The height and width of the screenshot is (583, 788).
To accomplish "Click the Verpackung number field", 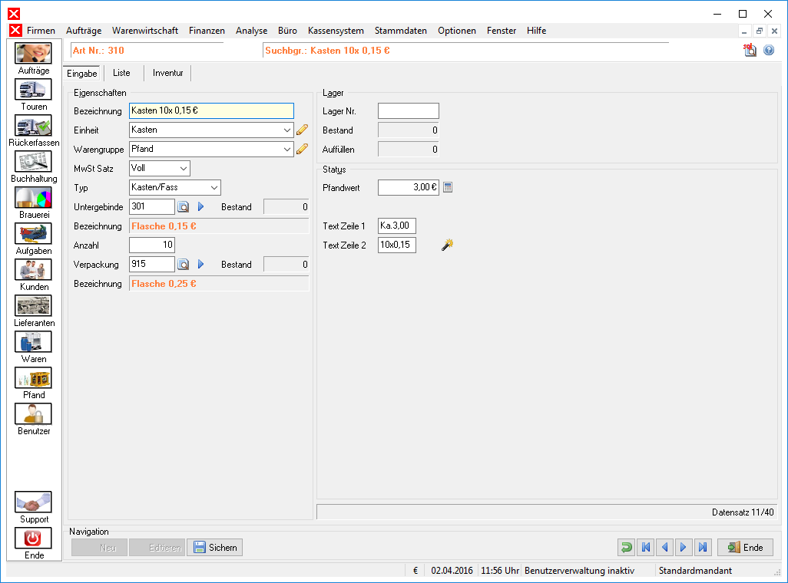I will click(x=152, y=265).
